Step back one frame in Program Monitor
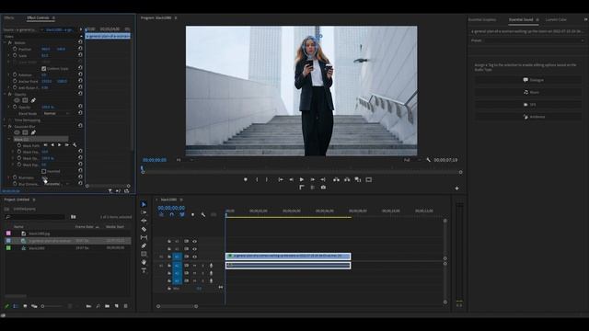The height and width of the screenshot is (331, 589). 291,180
